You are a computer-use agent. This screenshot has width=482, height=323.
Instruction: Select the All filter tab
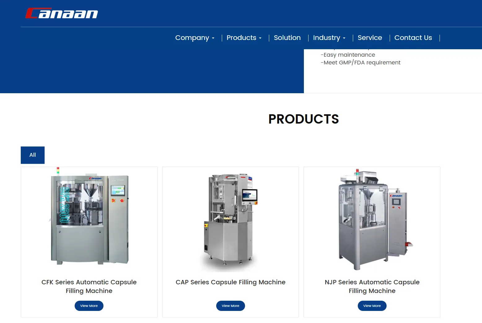point(33,155)
